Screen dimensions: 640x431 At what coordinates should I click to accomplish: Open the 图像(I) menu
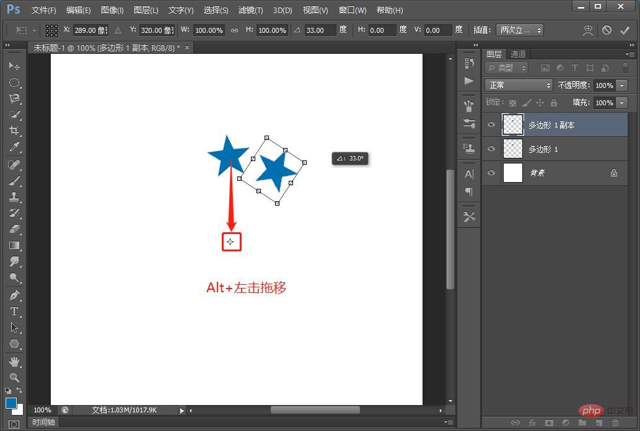point(112,10)
